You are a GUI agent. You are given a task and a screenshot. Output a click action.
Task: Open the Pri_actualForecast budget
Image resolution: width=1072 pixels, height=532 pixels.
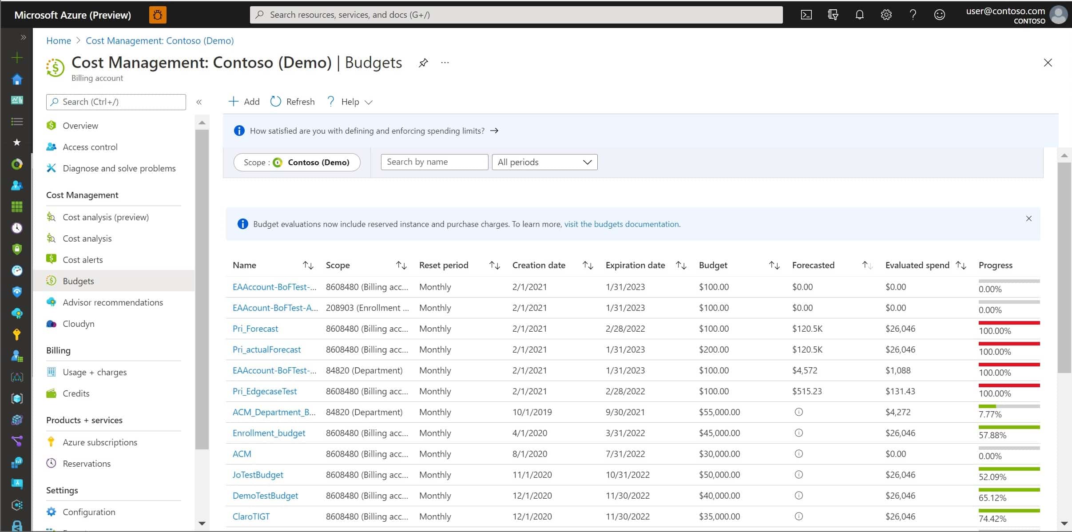tap(266, 349)
